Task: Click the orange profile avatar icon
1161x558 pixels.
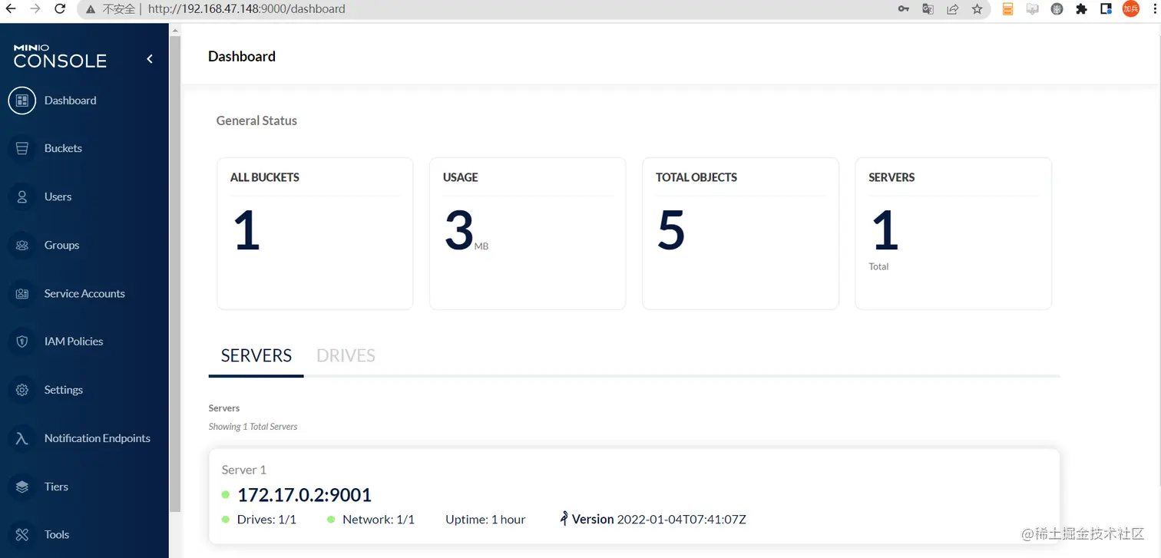Action: [1130, 8]
